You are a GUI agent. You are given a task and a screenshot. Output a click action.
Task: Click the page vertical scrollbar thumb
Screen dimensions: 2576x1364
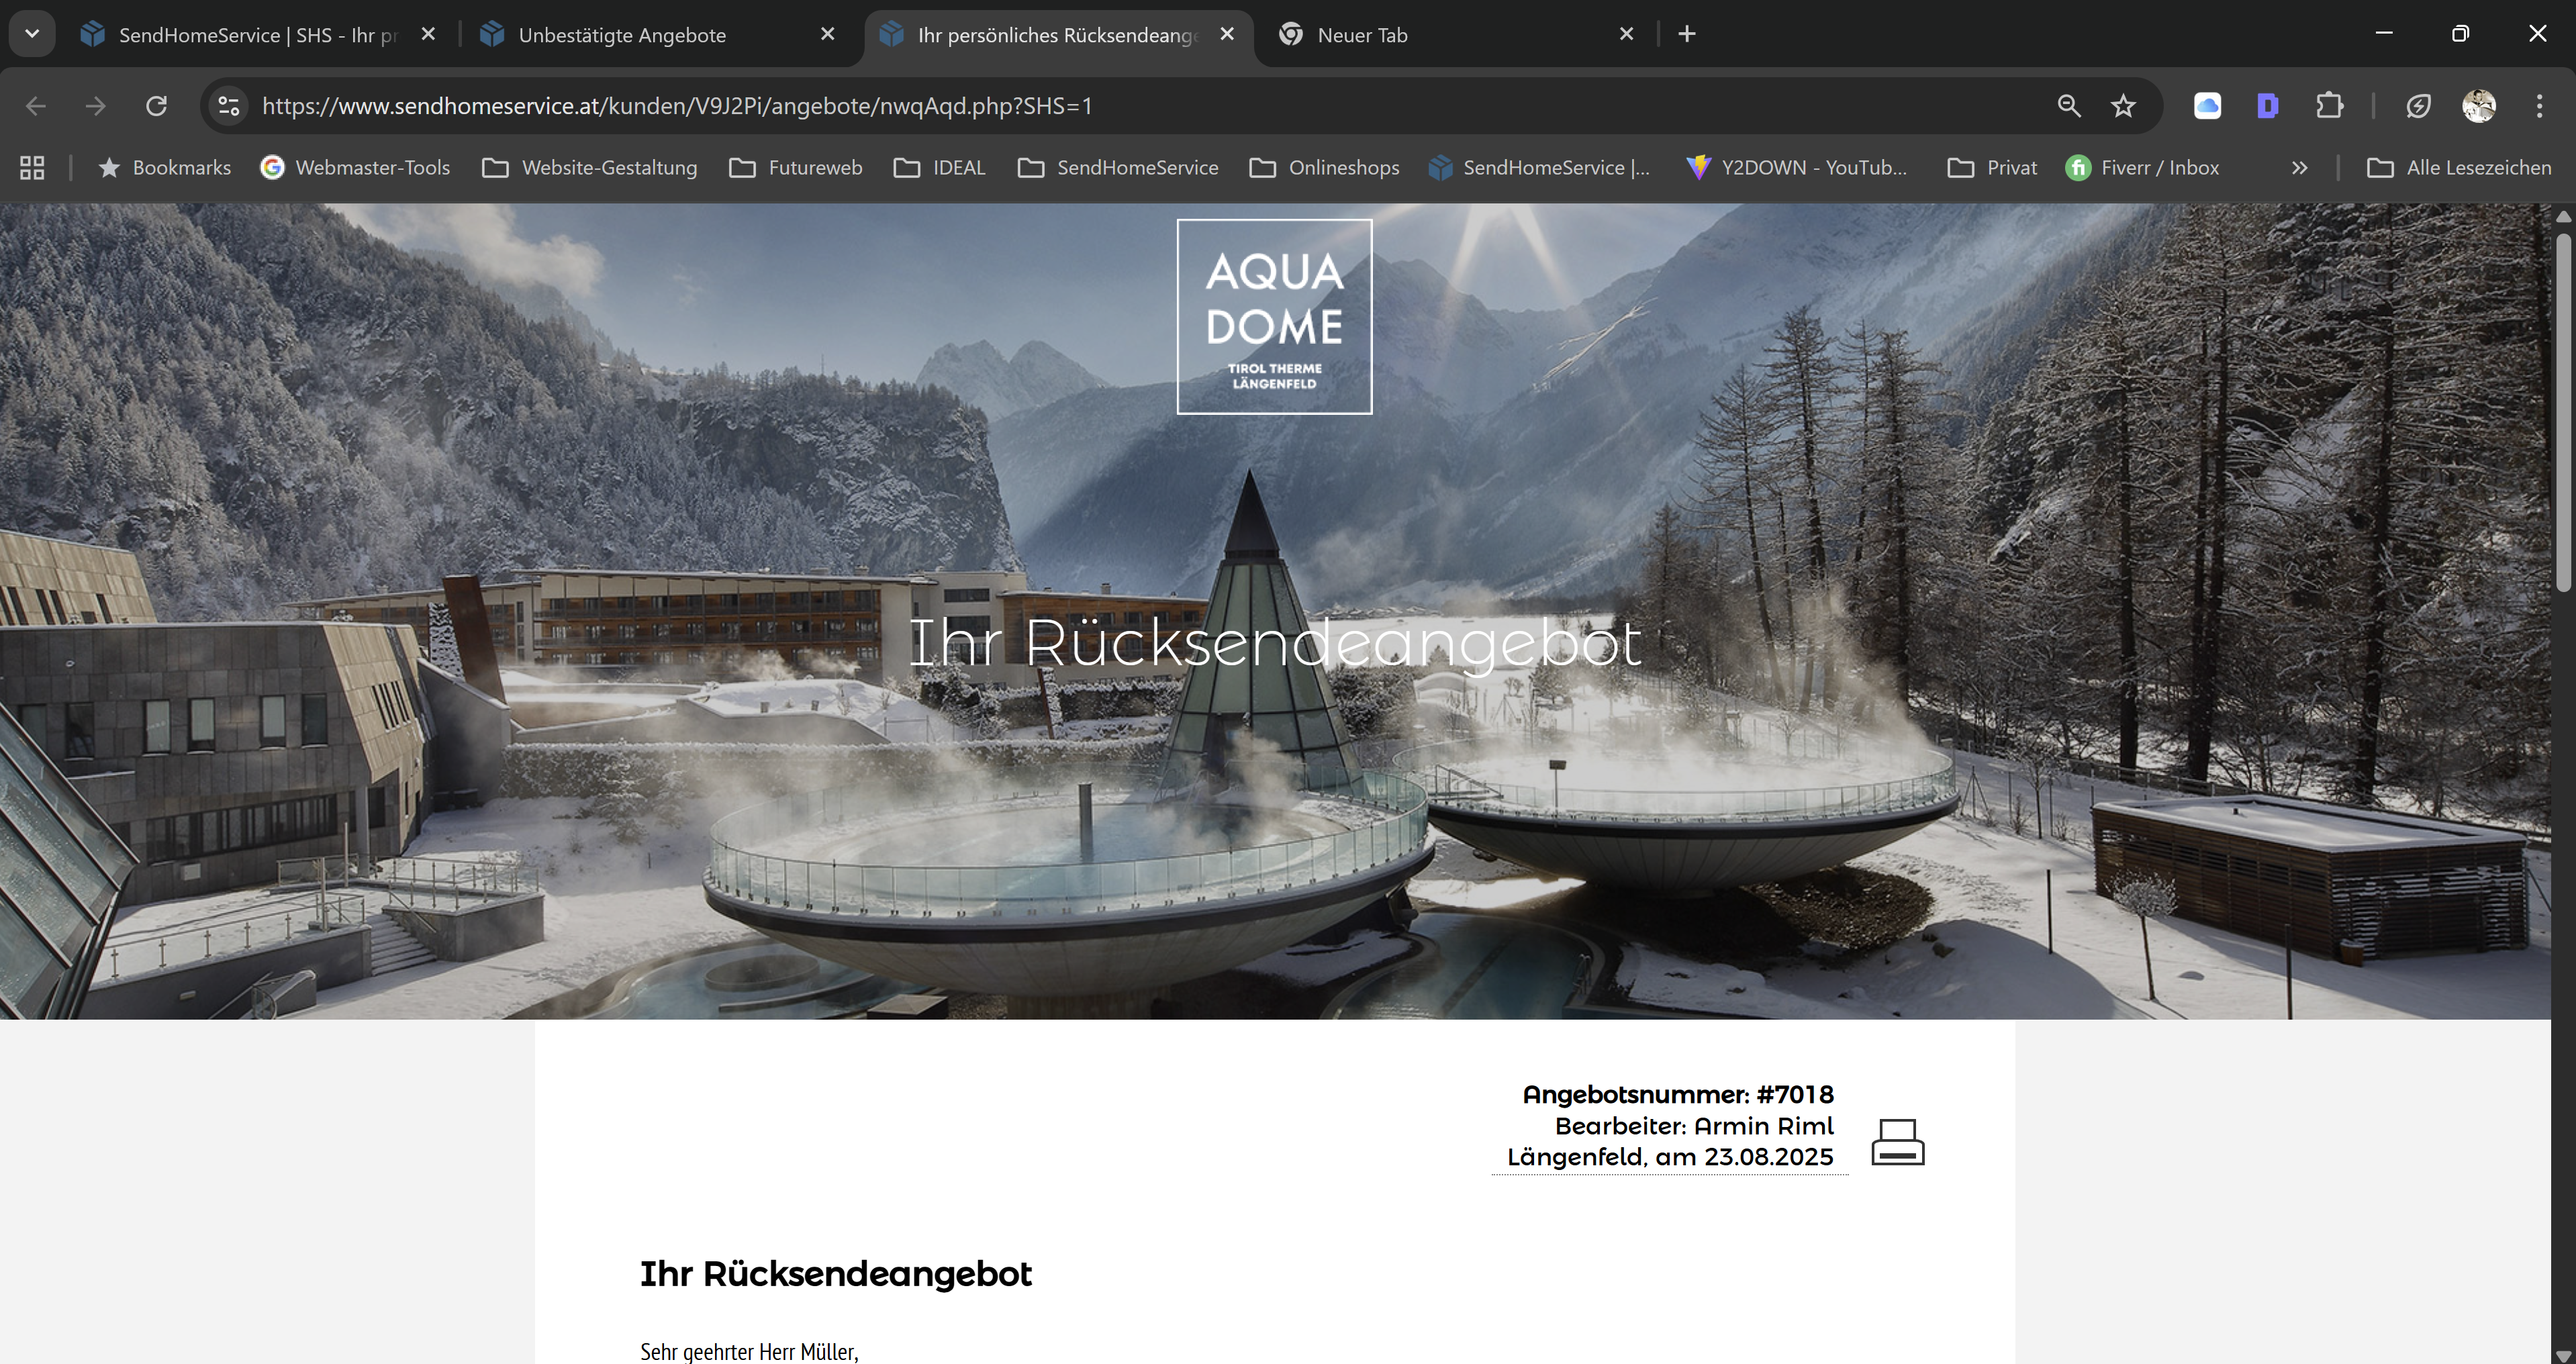click(2563, 412)
